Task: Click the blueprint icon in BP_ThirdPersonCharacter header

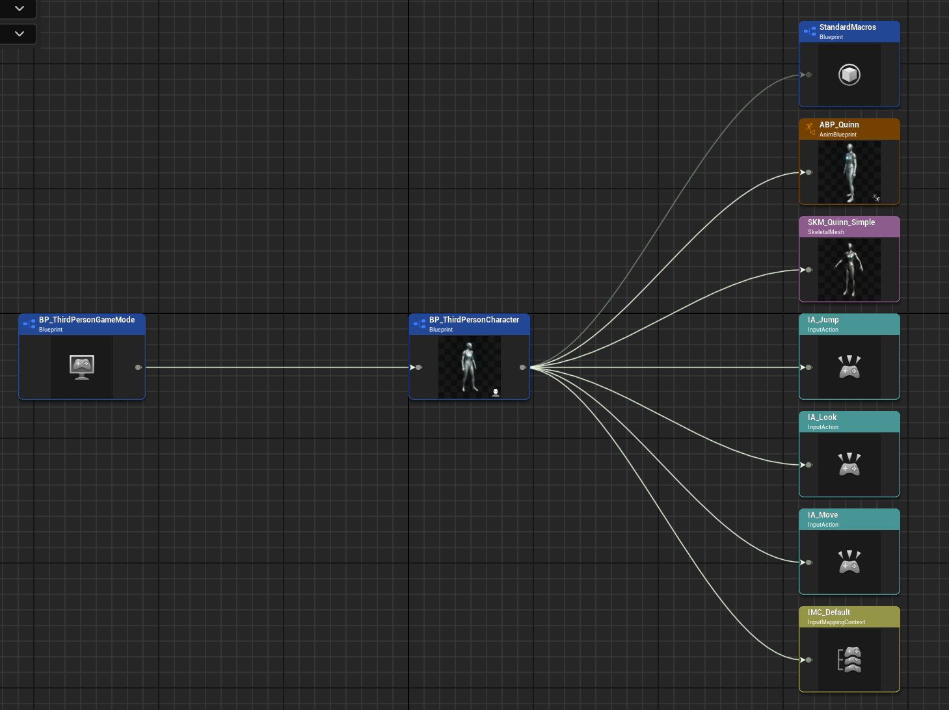Action: [420, 324]
